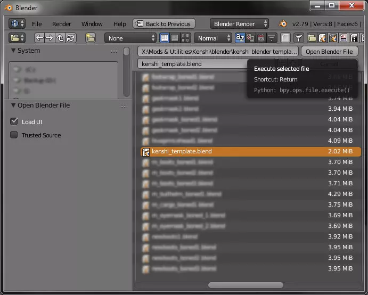The image size is (368, 295).
Task: Enable the Trusted Source checkbox
Action: [x=14, y=135]
